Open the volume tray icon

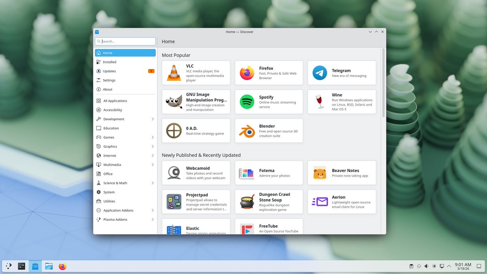(x=427, y=266)
